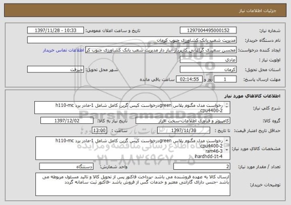Click the حداقل تاریخ اعتبار قیمت label

click(x=257, y=130)
